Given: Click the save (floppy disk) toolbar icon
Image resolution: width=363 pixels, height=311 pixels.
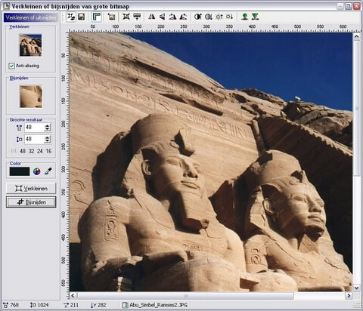Looking at the screenshot, I should click(x=82, y=17).
